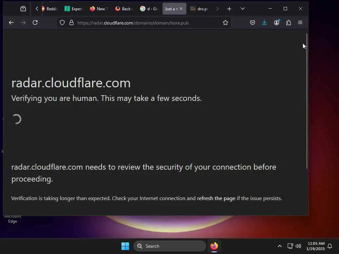Viewport: 339px width, 254px height.
Task: Open volume control in system tray
Action: (x=298, y=246)
